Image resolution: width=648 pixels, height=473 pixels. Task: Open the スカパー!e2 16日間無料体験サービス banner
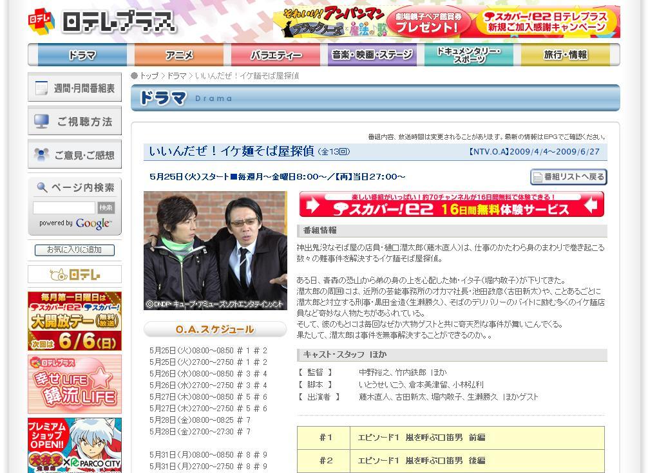(x=452, y=204)
